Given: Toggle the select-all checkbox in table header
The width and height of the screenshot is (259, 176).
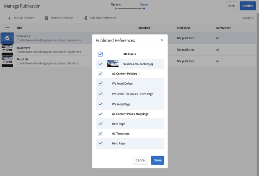Looking at the screenshot, I should (7, 28).
